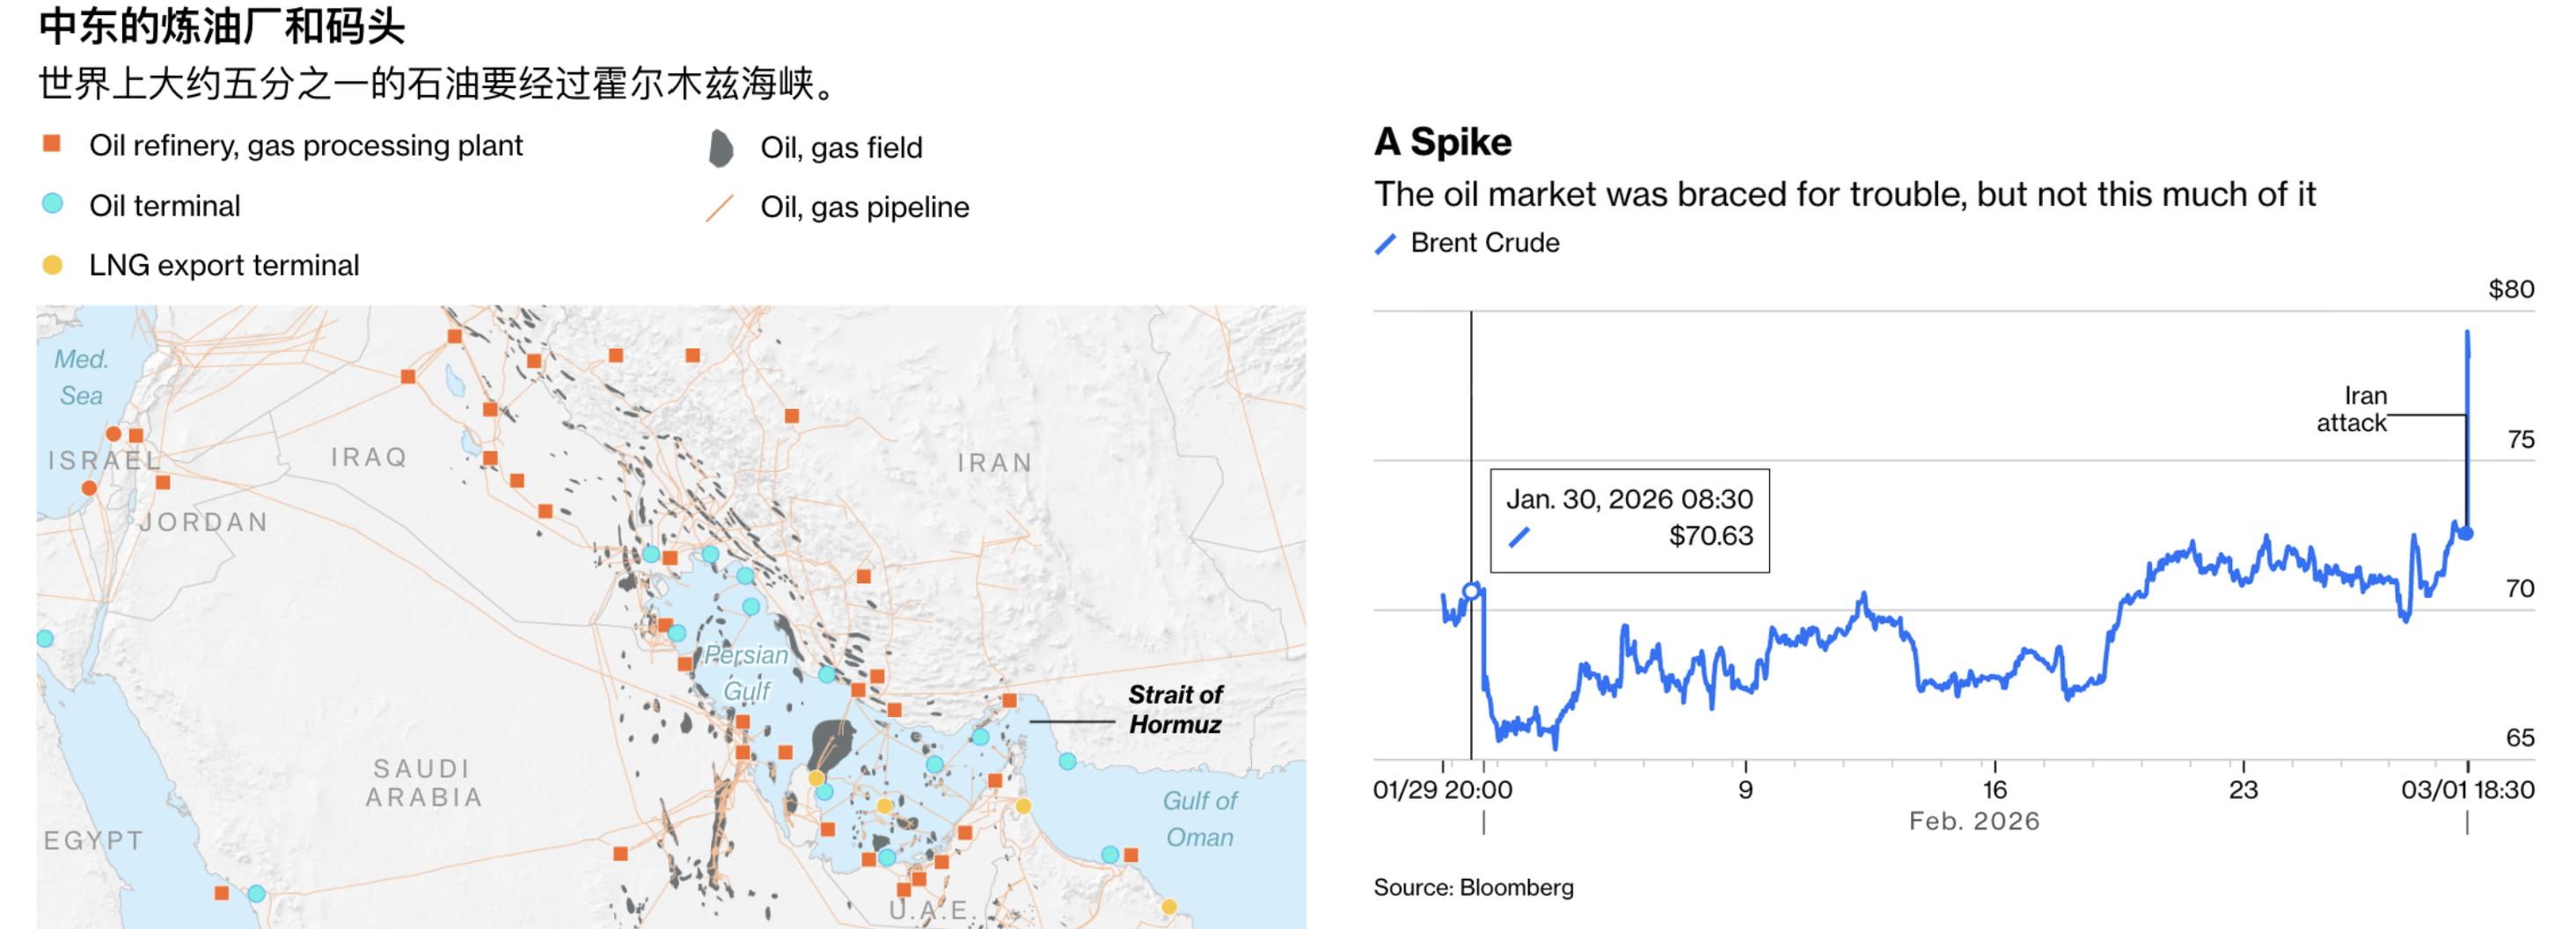Click the blue line icon inside the tooltip
Image resolution: width=2576 pixels, height=929 pixels.
(1519, 537)
